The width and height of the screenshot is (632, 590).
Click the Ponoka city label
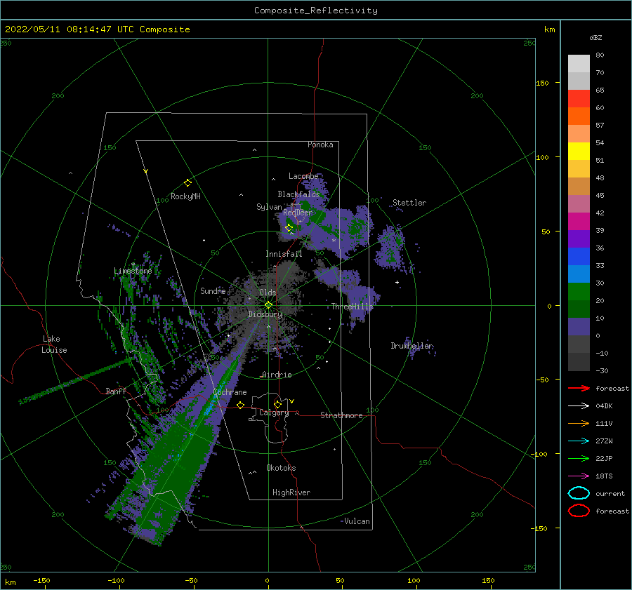pyautogui.click(x=320, y=145)
